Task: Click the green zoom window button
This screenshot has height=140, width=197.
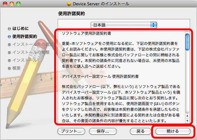Action: coord(18,4)
